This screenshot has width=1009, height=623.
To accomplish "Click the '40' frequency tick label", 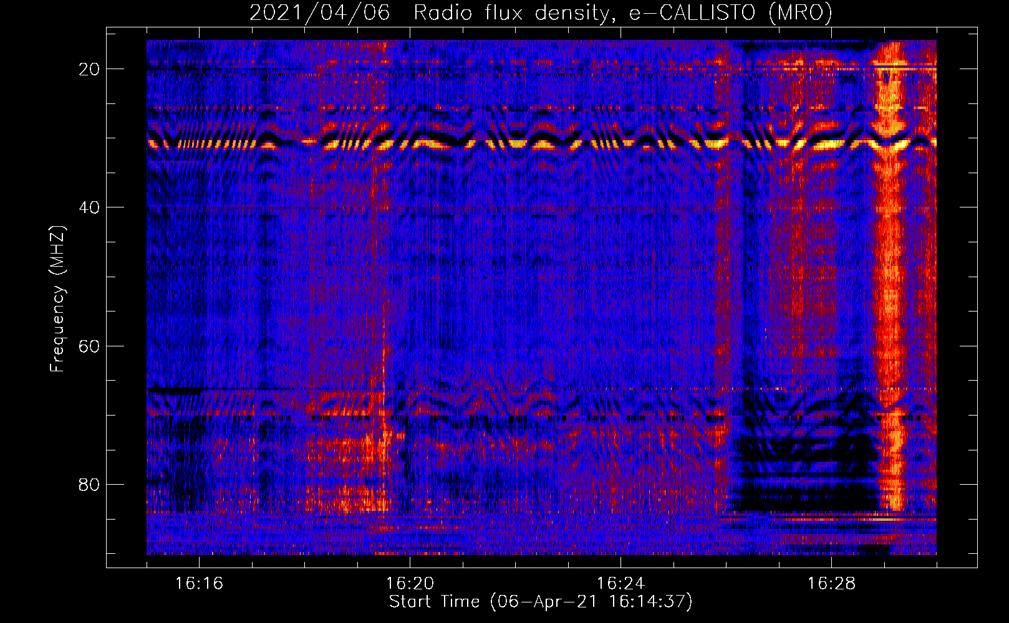I will click(x=89, y=207).
